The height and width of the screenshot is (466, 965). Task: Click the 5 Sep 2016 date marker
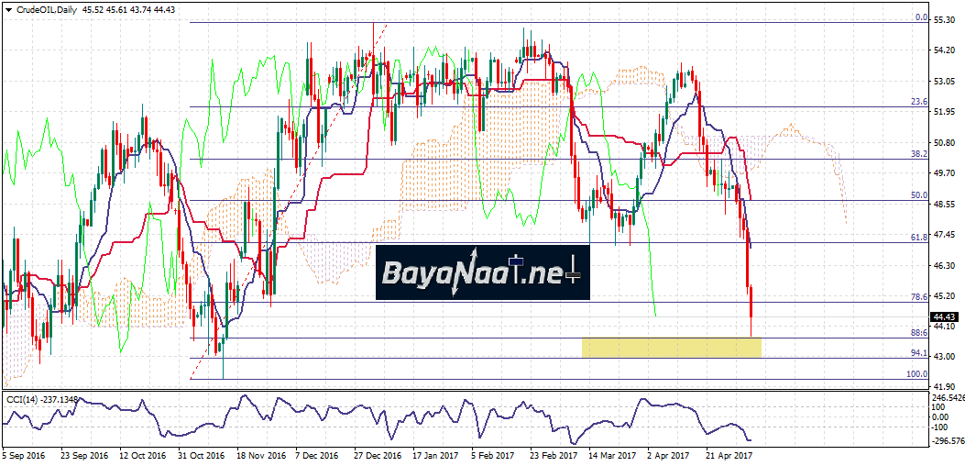click(22, 454)
